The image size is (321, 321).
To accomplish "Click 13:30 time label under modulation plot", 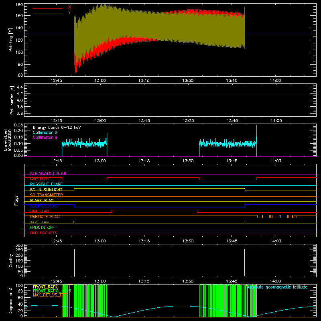I will 188,161.
